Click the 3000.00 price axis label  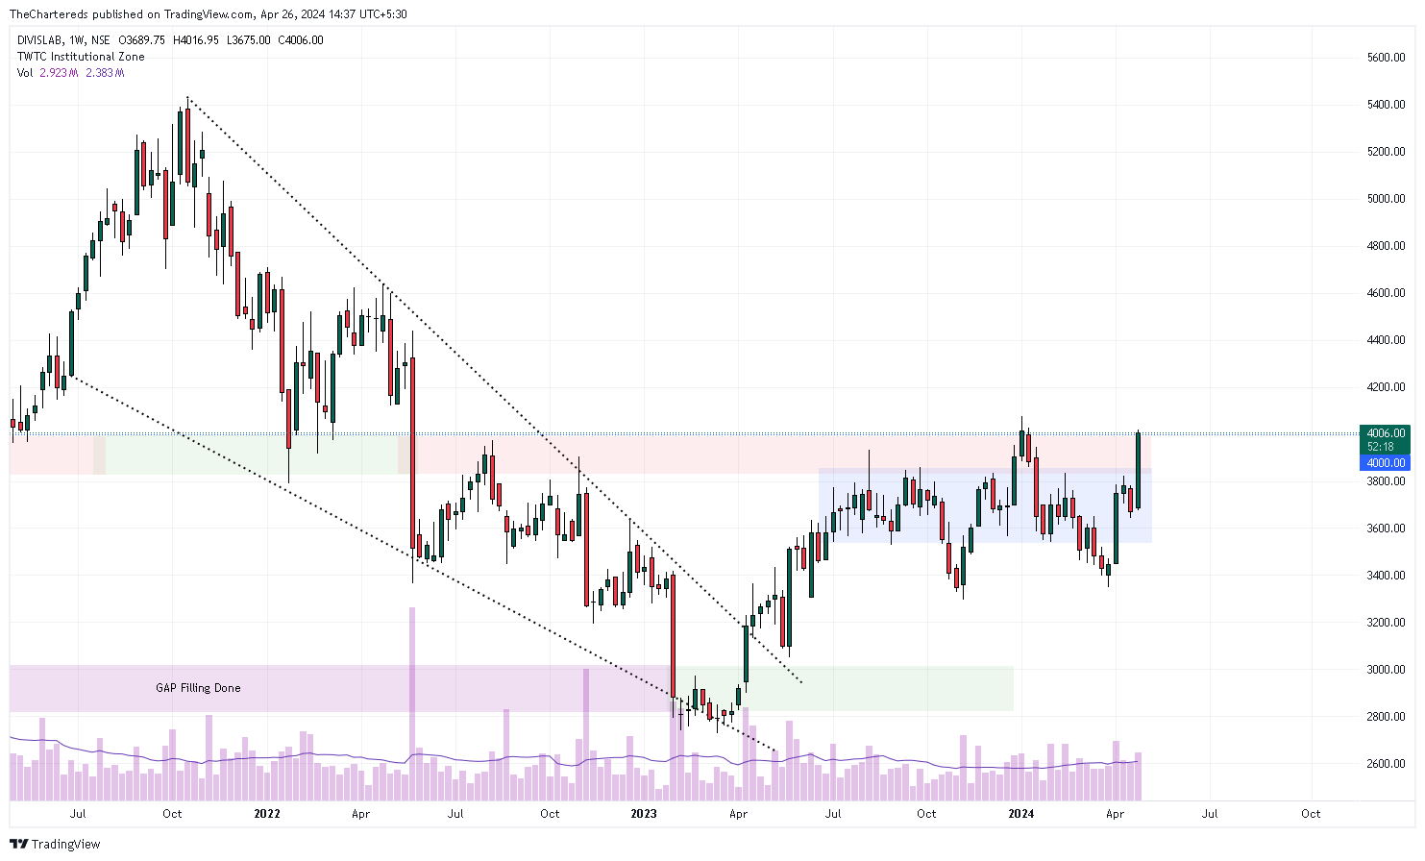(x=1386, y=670)
